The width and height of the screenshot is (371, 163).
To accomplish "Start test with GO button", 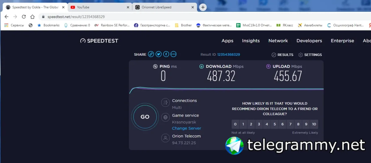I will coord(145,117).
